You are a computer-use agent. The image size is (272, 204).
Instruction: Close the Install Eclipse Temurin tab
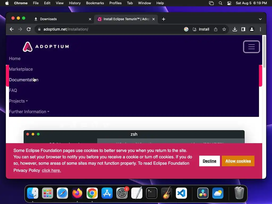[154, 19]
